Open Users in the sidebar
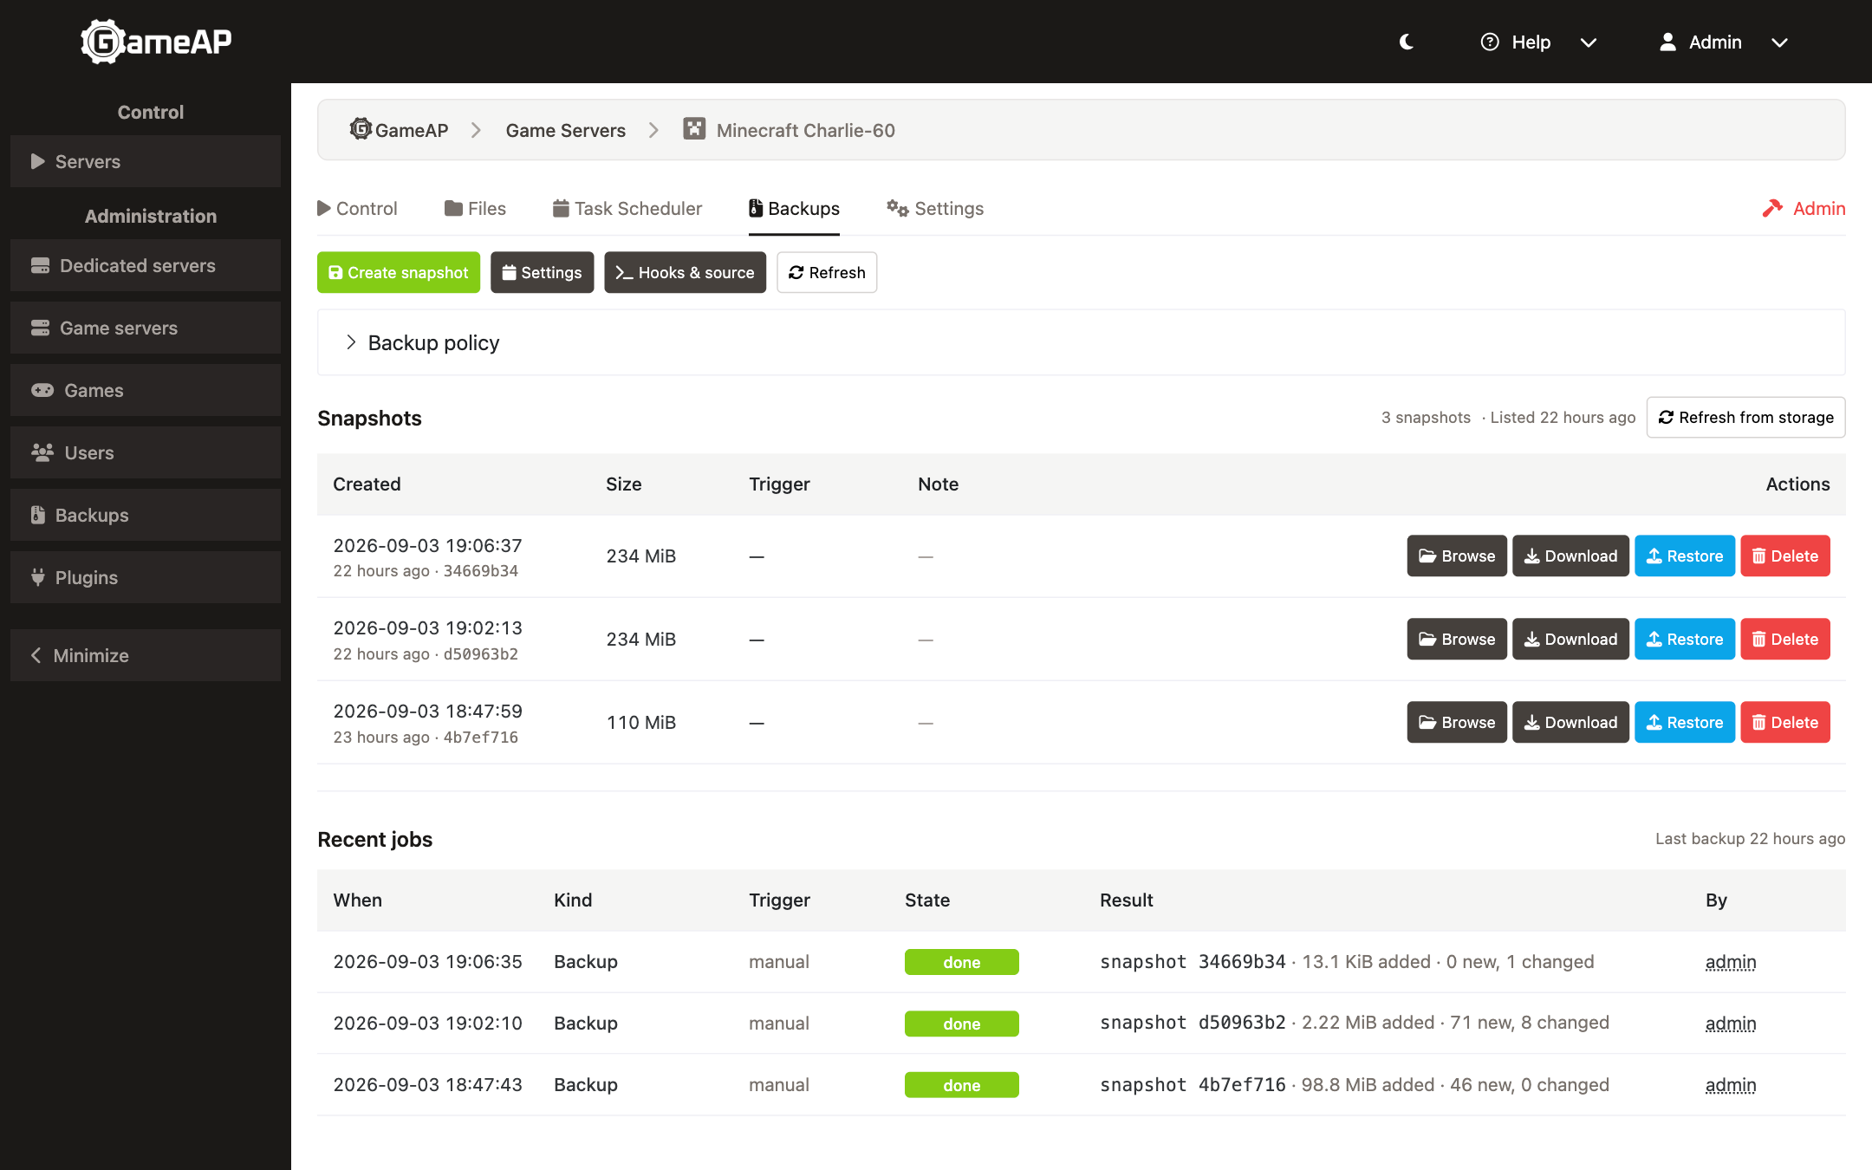Viewport: 1872px width, 1170px height. pos(146,452)
